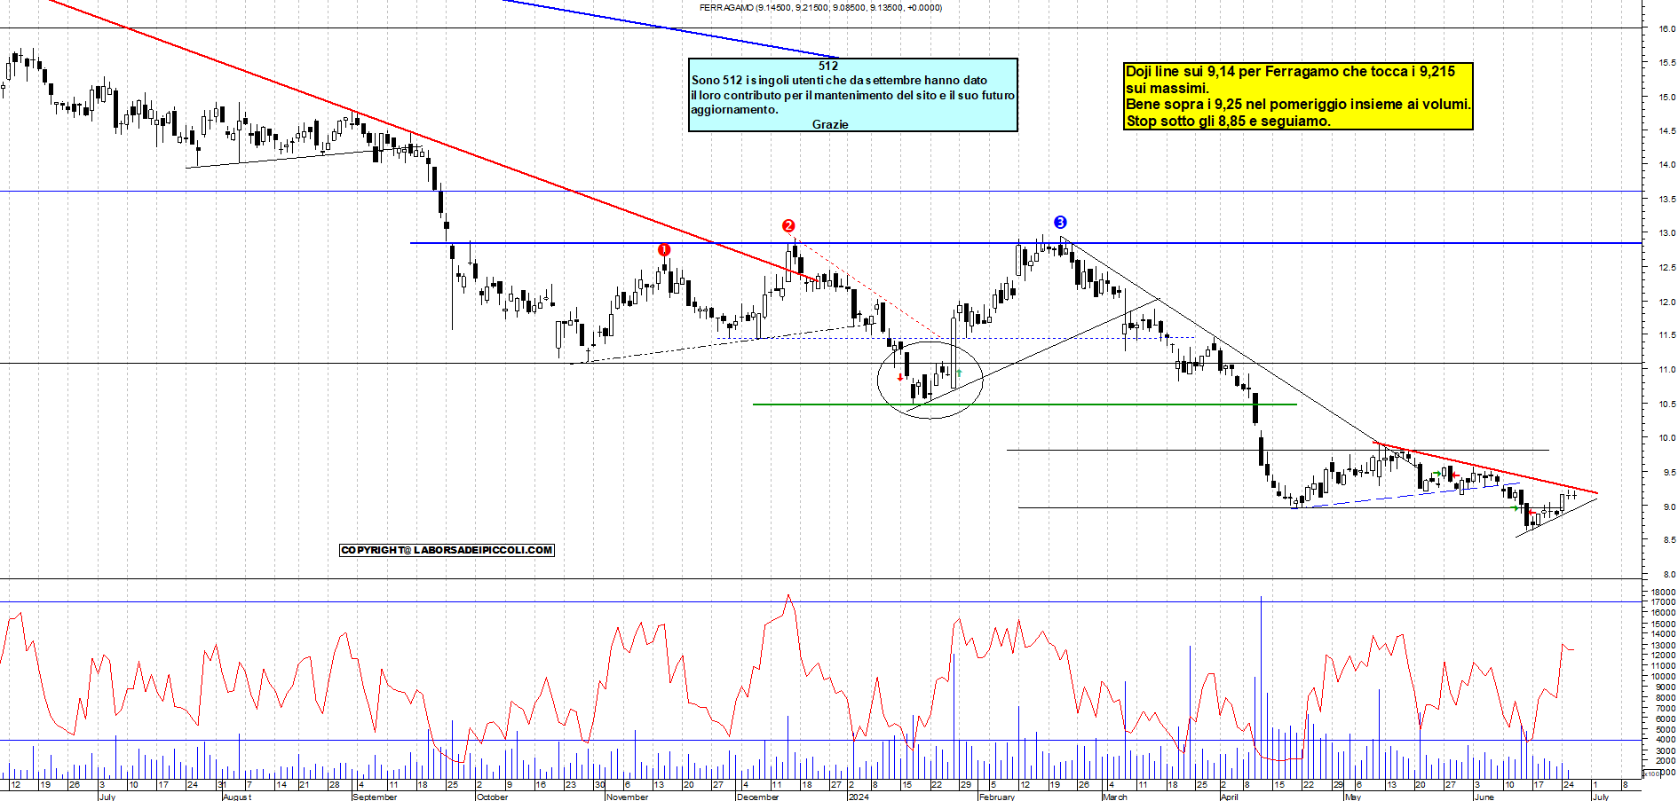Click the 'June' month label on time axis

tap(1484, 797)
